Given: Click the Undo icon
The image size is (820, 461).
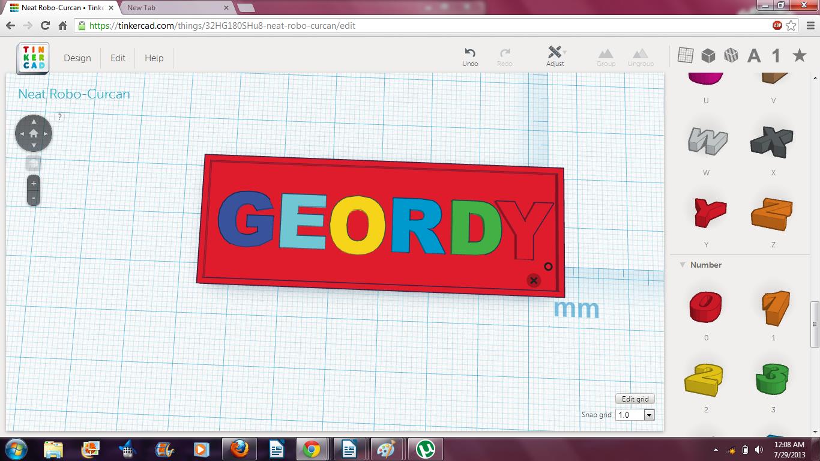Looking at the screenshot, I should coord(470,55).
